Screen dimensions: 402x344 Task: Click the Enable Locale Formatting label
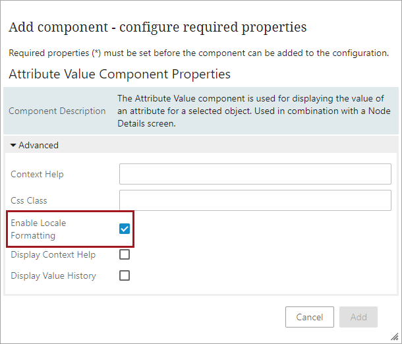[38, 229]
